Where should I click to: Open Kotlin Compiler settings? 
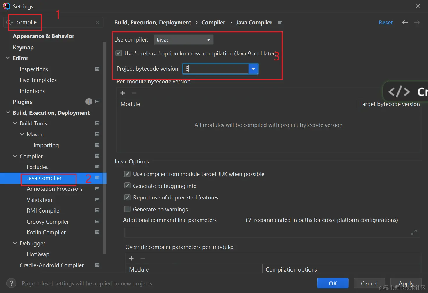[46, 232]
